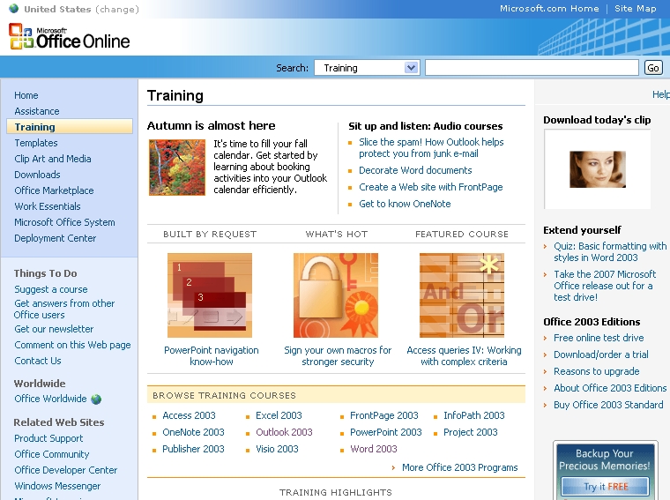Click the padlock macro security image
670x500 pixels.
336,295
